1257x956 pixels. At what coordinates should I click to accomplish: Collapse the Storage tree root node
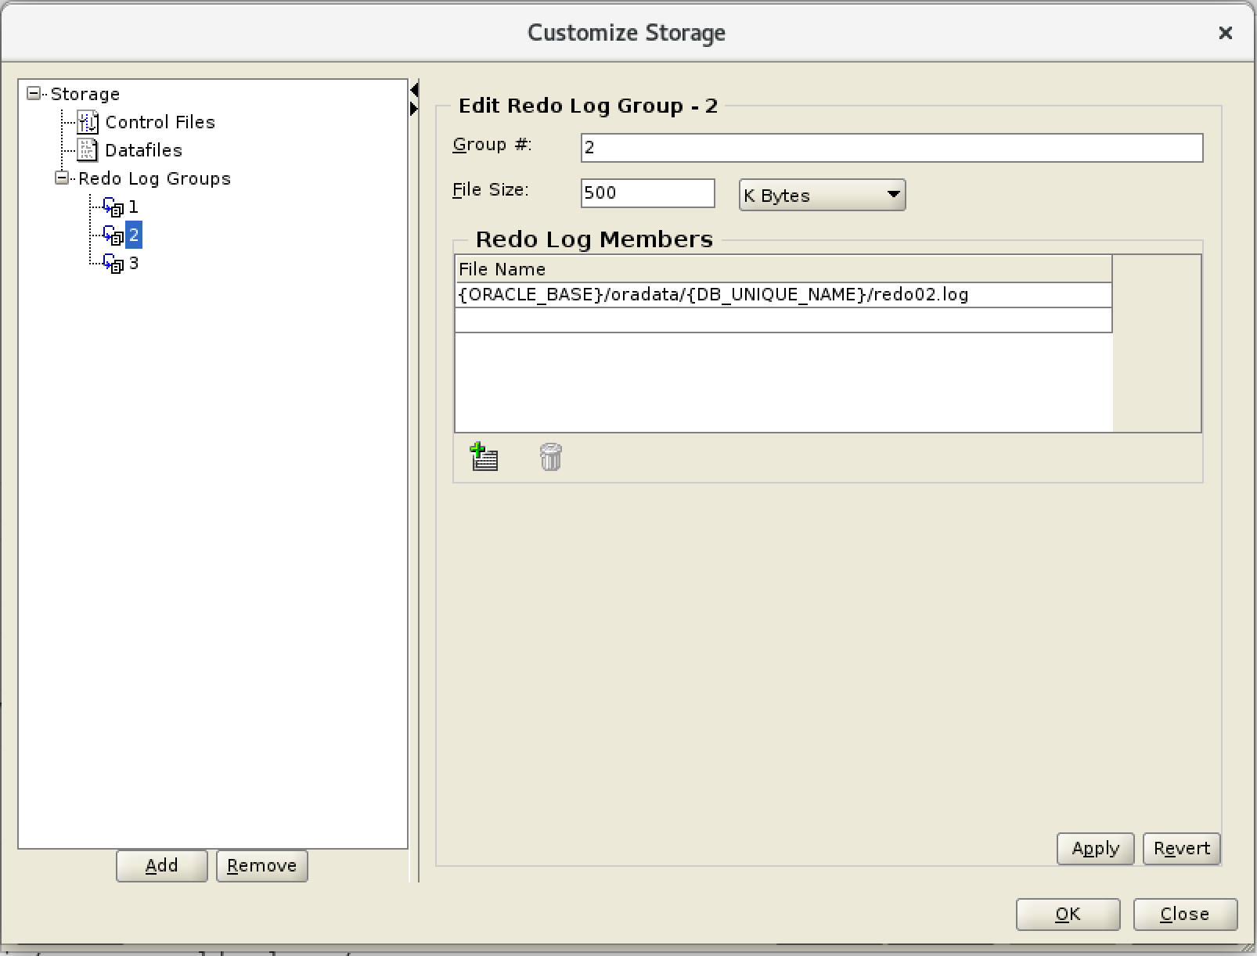33,94
